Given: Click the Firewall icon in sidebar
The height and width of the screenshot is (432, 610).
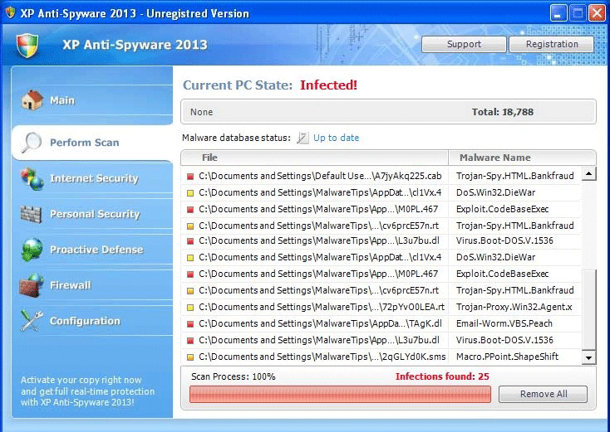Looking at the screenshot, I should click(x=32, y=285).
